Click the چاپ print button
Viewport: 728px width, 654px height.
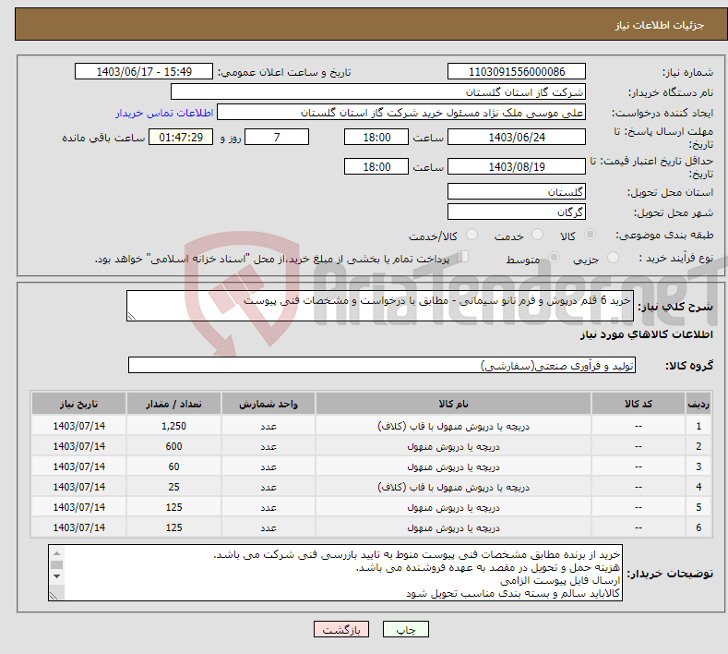[406, 629]
